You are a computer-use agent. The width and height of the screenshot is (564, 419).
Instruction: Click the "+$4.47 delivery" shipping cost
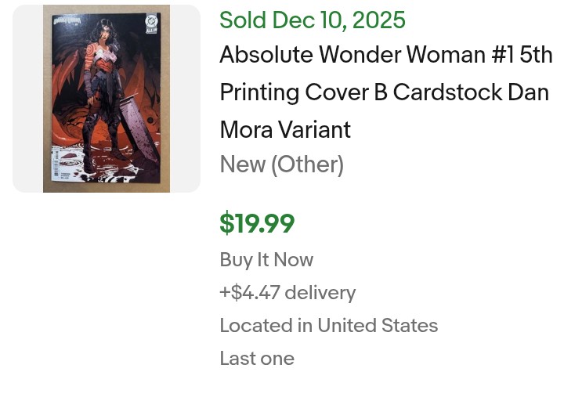[x=287, y=293]
